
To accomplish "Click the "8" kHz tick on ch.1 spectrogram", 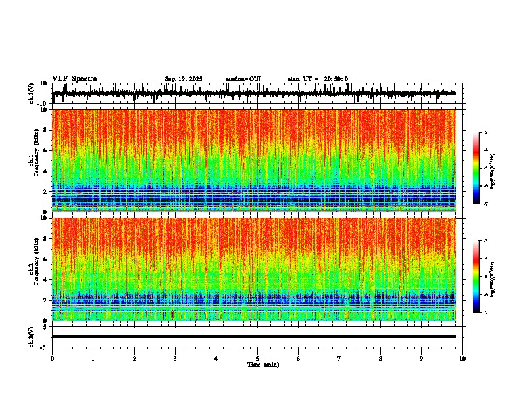I will (46, 130).
